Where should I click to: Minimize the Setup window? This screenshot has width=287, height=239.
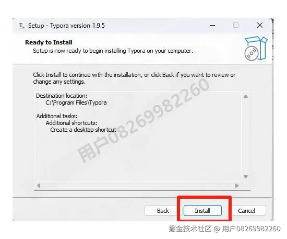coord(212,25)
